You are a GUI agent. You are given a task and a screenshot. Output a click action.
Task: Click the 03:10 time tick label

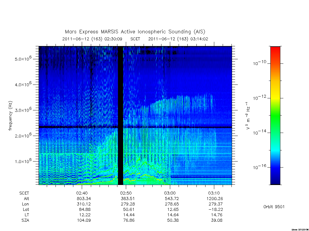(x=214, y=193)
